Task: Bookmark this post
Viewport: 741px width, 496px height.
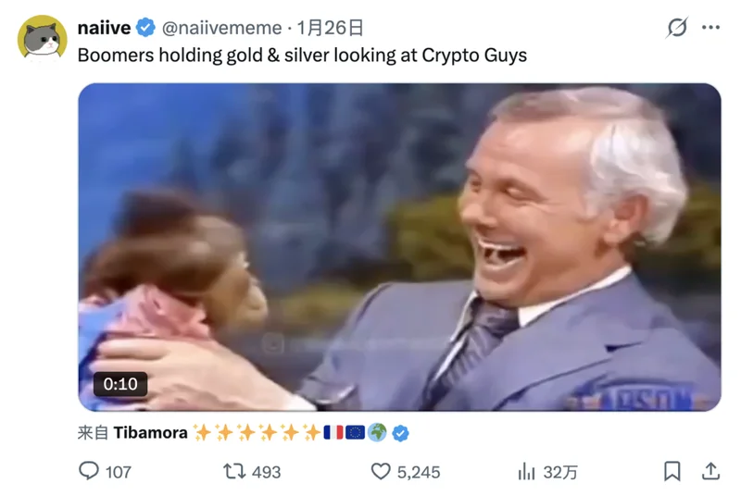Action: (x=672, y=471)
